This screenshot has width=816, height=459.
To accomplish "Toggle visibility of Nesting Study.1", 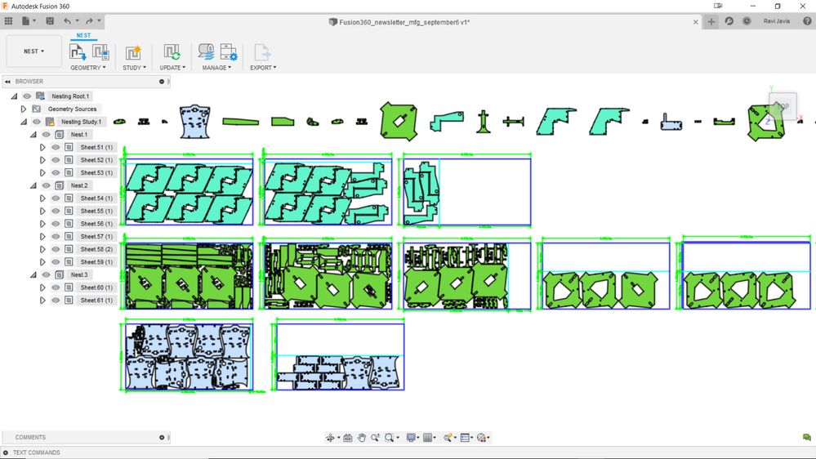I will [37, 122].
